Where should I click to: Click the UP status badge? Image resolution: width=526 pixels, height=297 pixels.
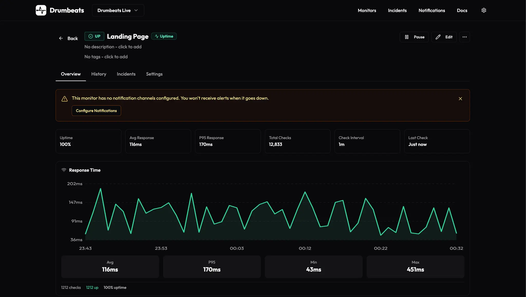(x=94, y=36)
